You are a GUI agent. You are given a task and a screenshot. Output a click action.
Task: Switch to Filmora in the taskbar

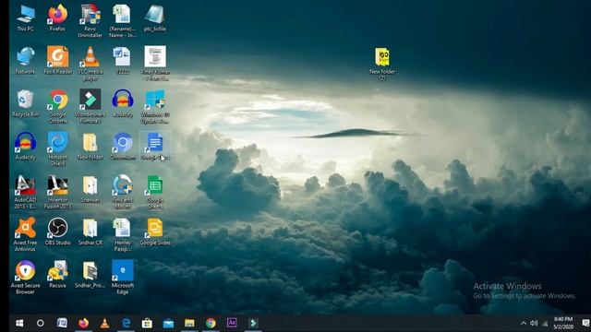[253, 323]
